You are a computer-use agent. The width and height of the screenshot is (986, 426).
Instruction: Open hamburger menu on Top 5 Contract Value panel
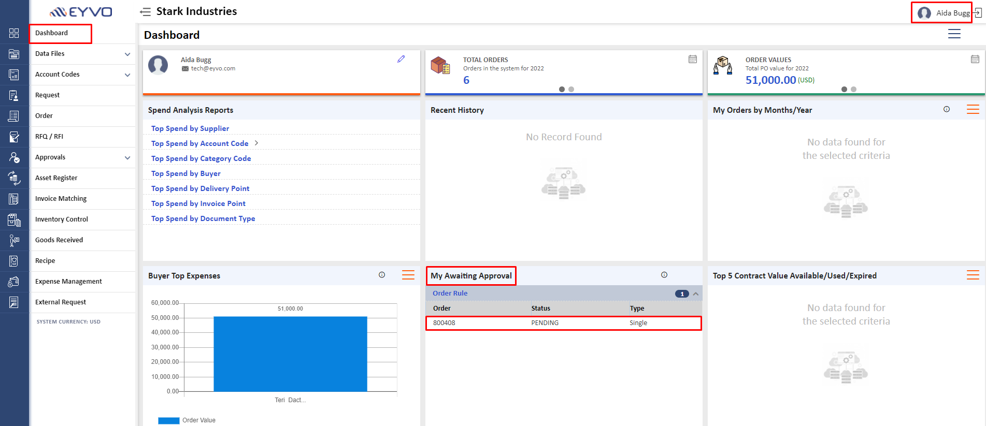point(973,275)
